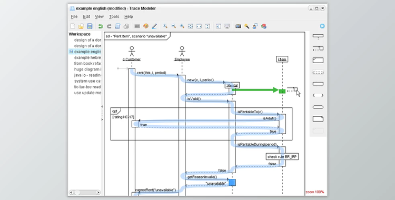Open the File menu
395x200 pixels.
point(74,17)
